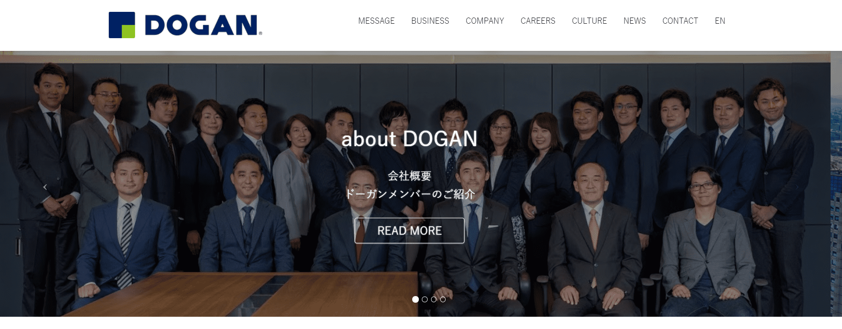
Task: Click the ドーガンメンバーのご紹介 caption
Action: (410, 194)
